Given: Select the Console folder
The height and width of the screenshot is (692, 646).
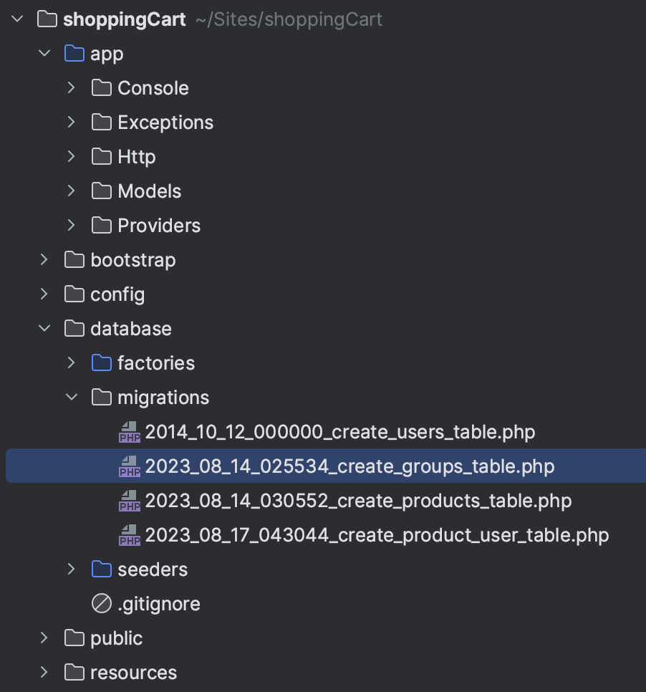Looking at the screenshot, I should 153,88.
